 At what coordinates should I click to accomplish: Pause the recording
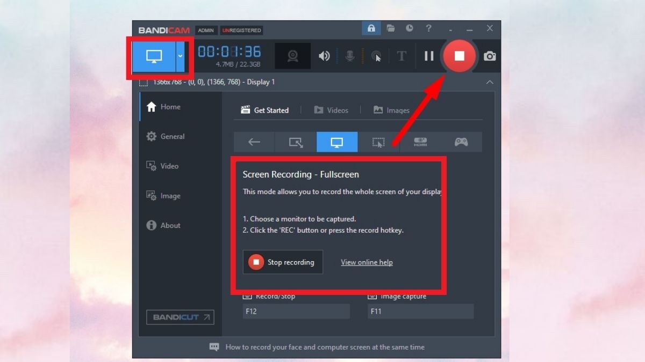(x=429, y=56)
